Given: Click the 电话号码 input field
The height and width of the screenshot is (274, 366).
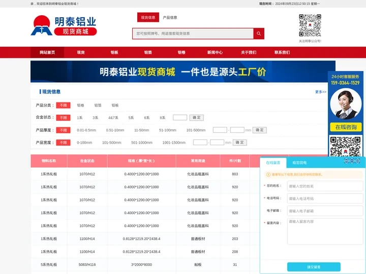Looking at the screenshot, I should [x=325, y=198].
